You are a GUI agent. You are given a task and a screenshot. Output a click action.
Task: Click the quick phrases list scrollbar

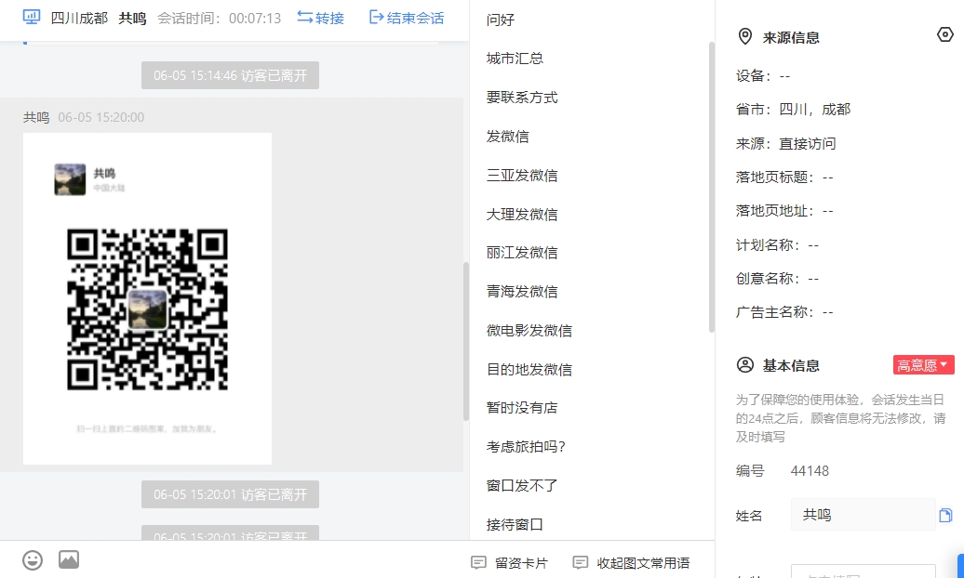click(711, 188)
